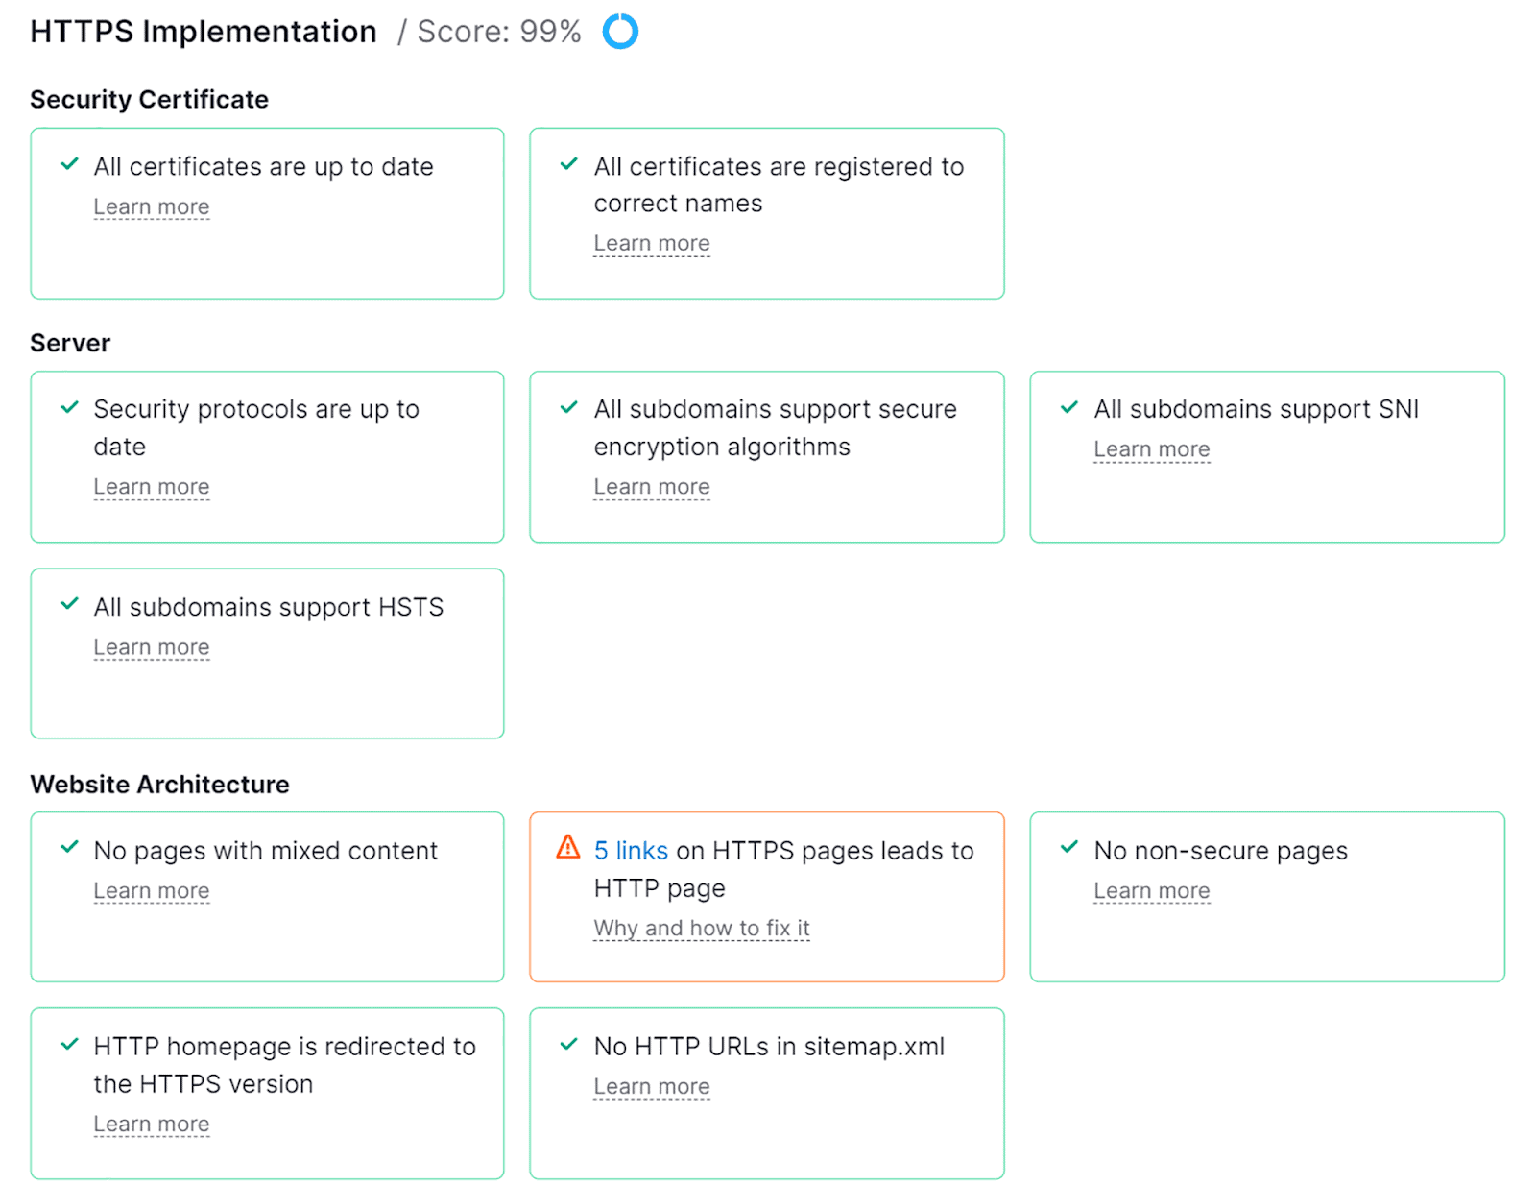Click the 'Website Architecture' section heading
1536x1186 pixels.
(159, 784)
